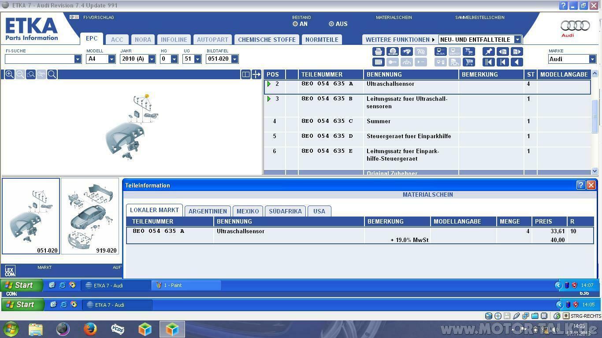Jump to first page arrow icon
602x338 pixels.
tap(488, 62)
